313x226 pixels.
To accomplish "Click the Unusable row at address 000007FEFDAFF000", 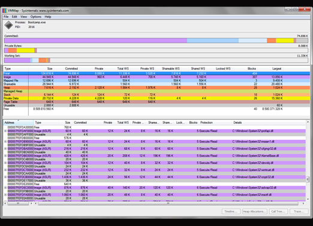I will coord(155,135).
